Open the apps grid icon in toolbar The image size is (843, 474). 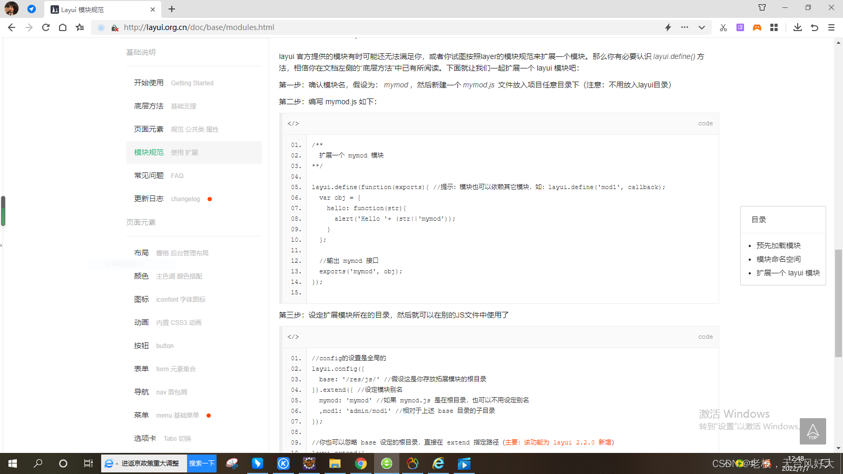(774, 27)
